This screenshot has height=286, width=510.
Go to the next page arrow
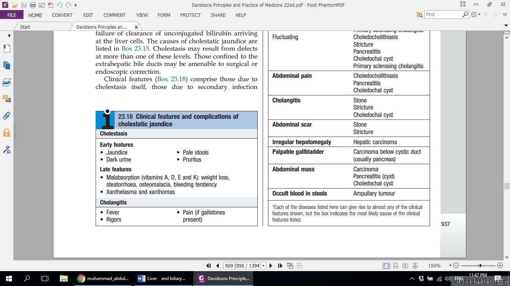tap(271, 266)
